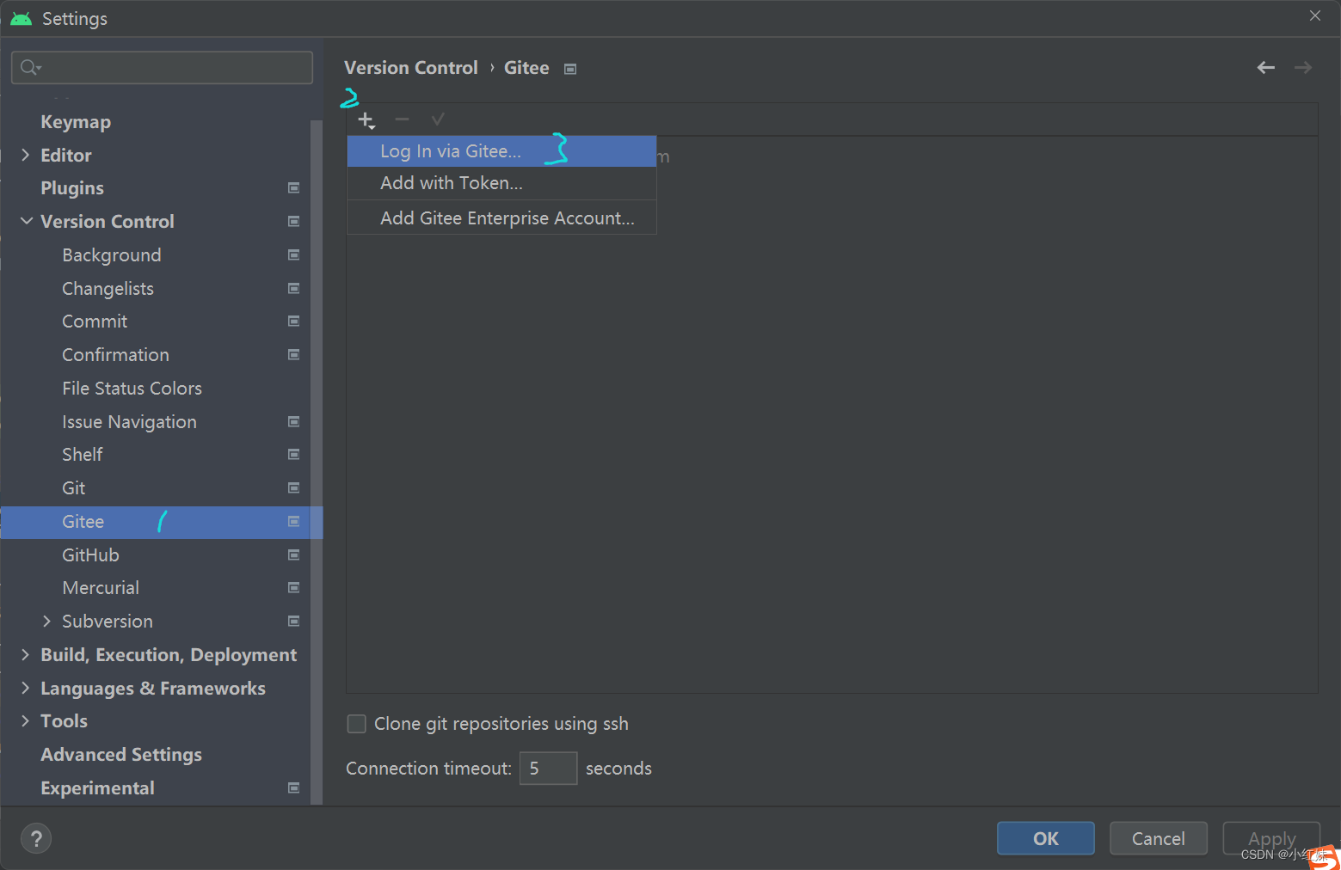Expand Languages & Frameworks section

(25, 688)
